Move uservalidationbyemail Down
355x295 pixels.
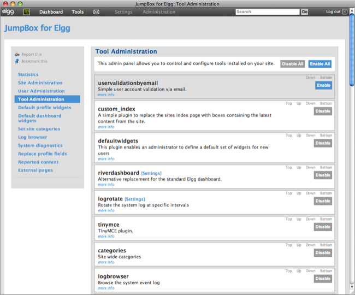coord(311,78)
